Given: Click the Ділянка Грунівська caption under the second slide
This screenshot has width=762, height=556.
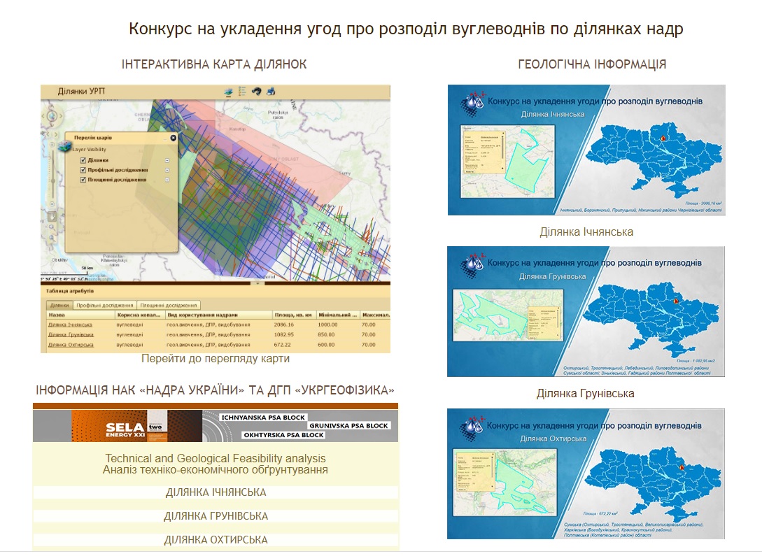Looking at the screenshot, I should 586,394.
